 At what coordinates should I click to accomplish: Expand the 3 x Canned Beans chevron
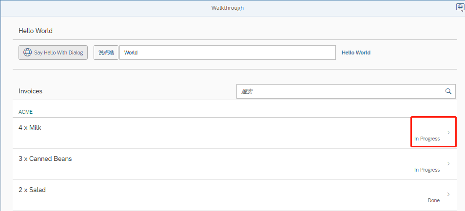coord(448,163)
